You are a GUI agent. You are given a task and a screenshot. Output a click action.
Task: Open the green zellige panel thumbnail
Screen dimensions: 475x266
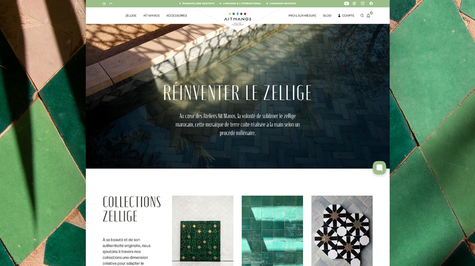click(203, 231)
